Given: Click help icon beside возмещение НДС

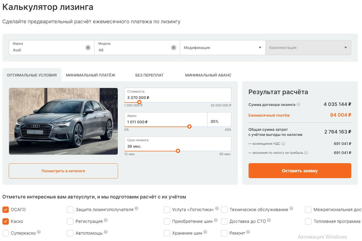Looking at the screenshot, I should point(283,144).
